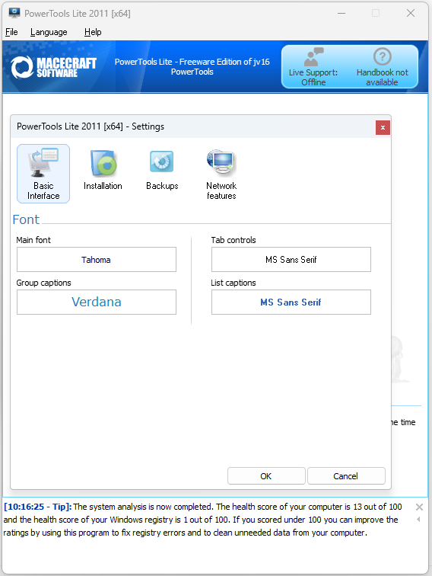Open the File menu
This screenshot has width=432, height=576.
coord(11,32)
